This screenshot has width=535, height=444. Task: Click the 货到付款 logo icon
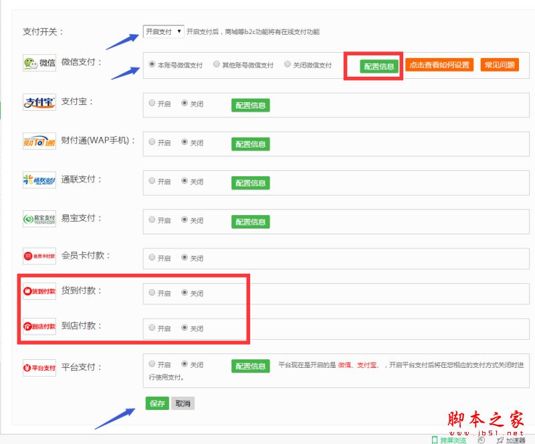[x=39, y=291]
